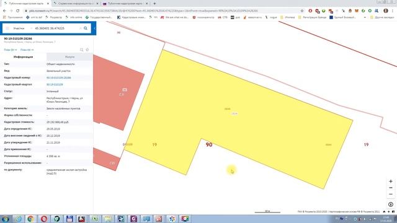Open Google Chrome from the taskbar
The height and width of the screenshot is (223, 397).
(31, 219)
